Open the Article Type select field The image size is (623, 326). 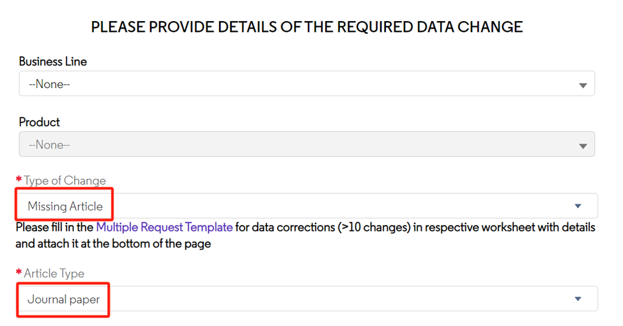click(x=307, y=299)
